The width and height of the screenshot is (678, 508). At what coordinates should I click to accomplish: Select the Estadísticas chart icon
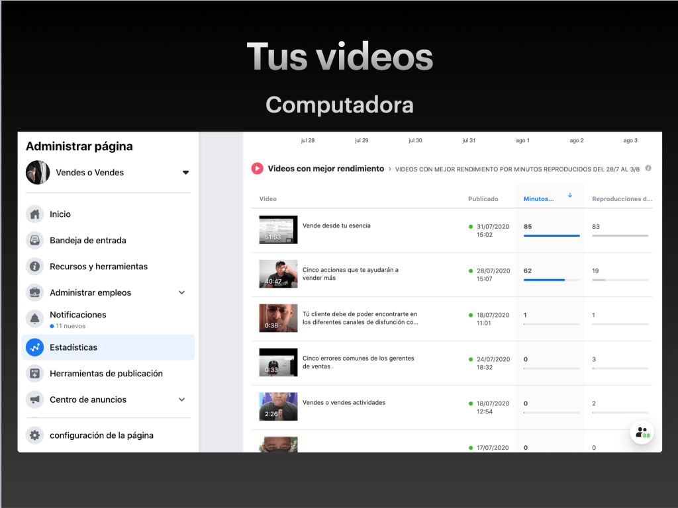34,347
